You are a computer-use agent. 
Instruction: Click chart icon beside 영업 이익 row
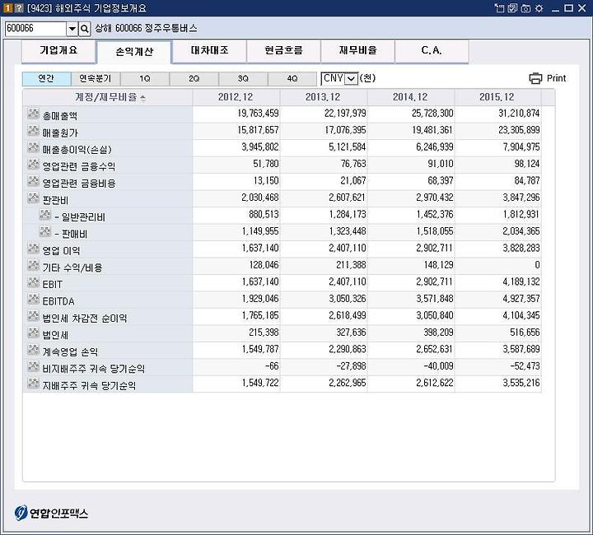pos(33,249)
